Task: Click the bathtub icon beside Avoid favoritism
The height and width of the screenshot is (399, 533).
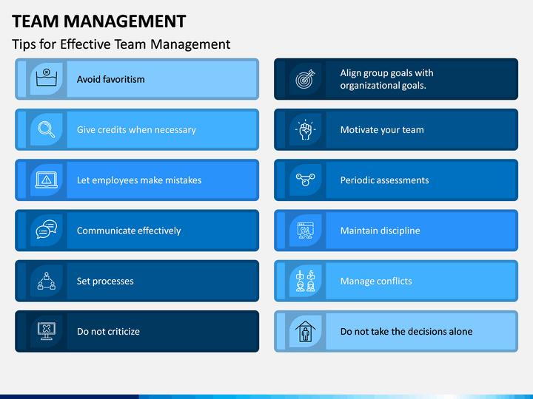Action: point(47,78)
